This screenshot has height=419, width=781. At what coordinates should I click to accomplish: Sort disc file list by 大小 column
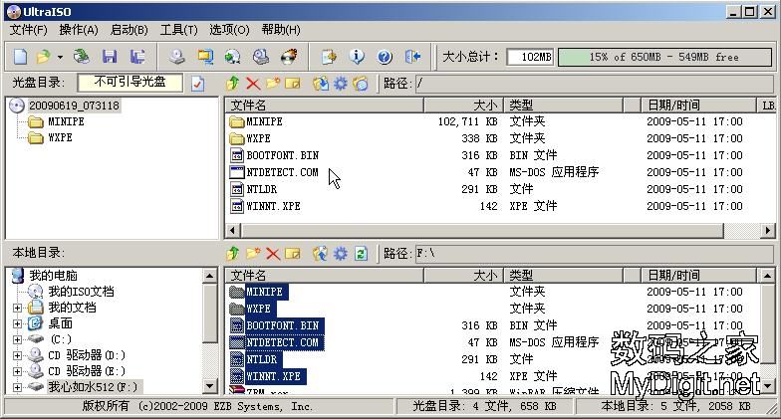[x=464, y=105]
